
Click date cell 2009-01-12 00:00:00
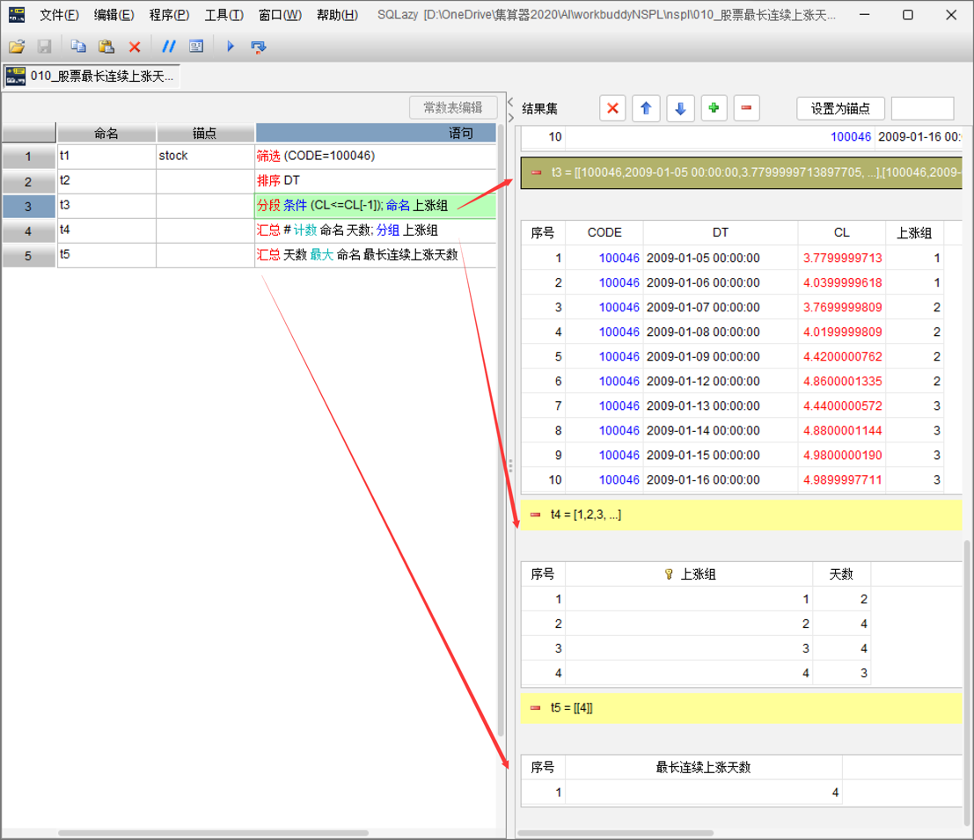tap(721, 381)
